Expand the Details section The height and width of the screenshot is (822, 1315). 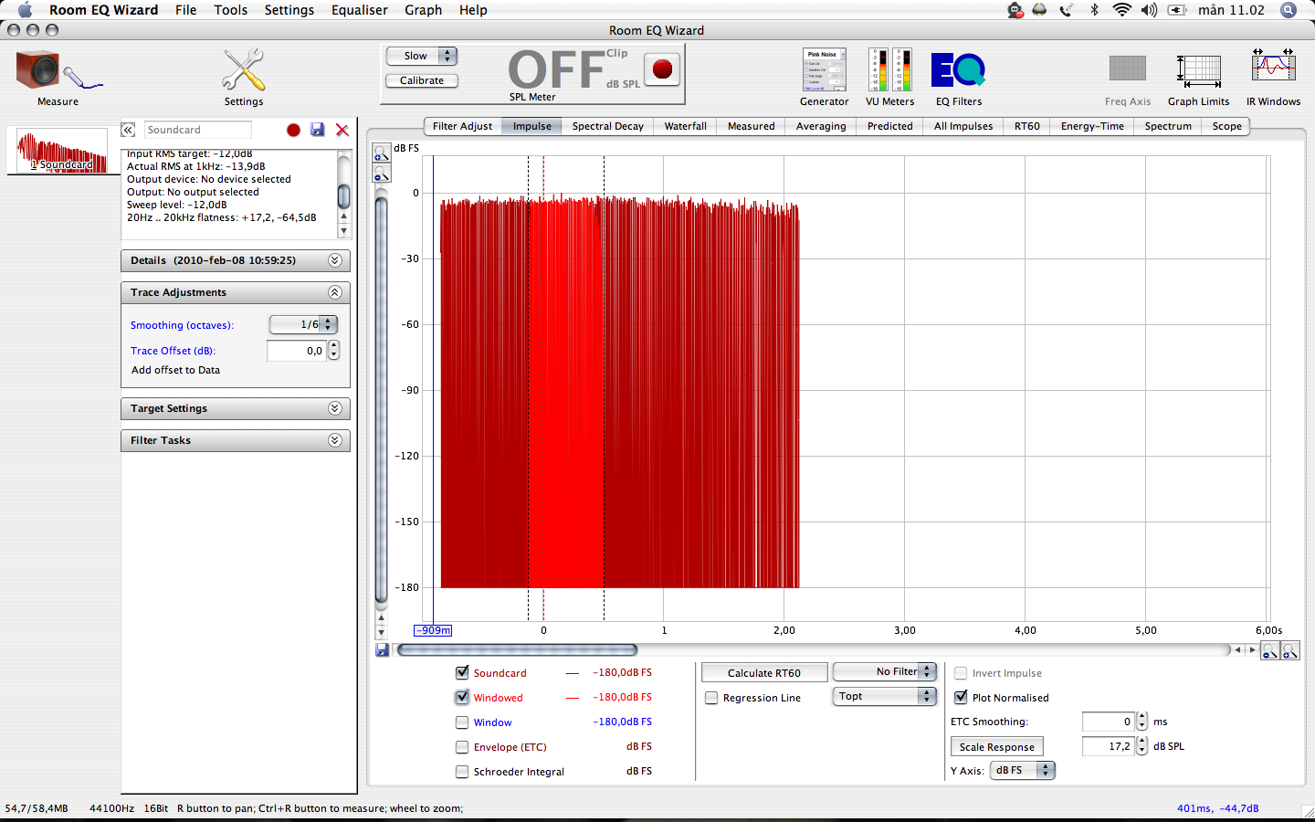coord(335,260)
